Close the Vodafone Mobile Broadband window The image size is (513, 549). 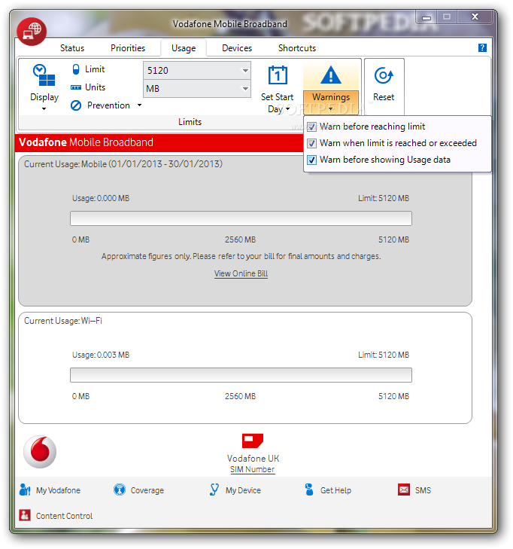click(x=475, y=17)
